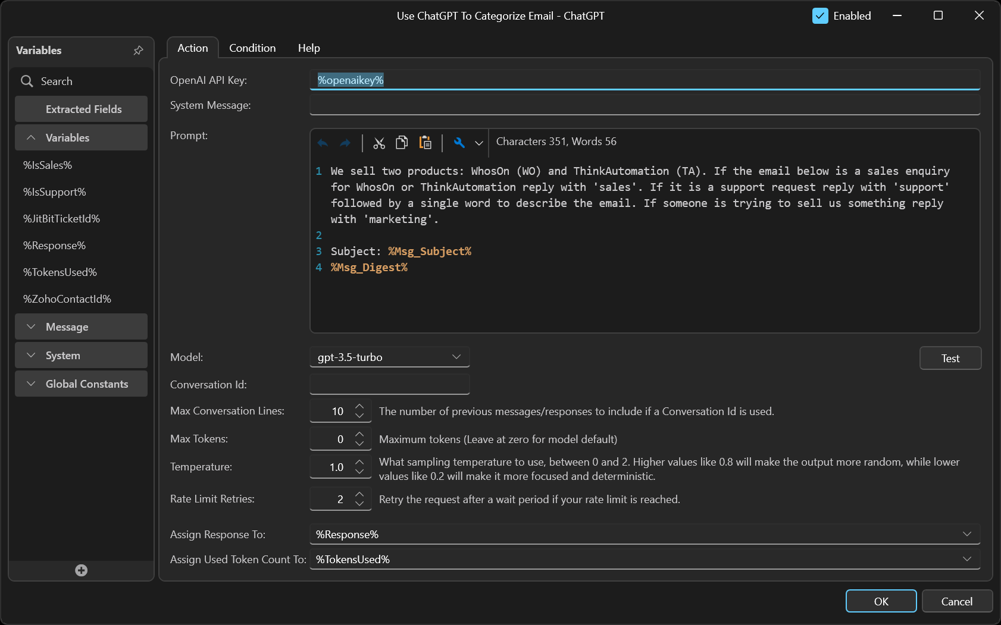Maximize the ChatGPT action window

coord(938,15)
